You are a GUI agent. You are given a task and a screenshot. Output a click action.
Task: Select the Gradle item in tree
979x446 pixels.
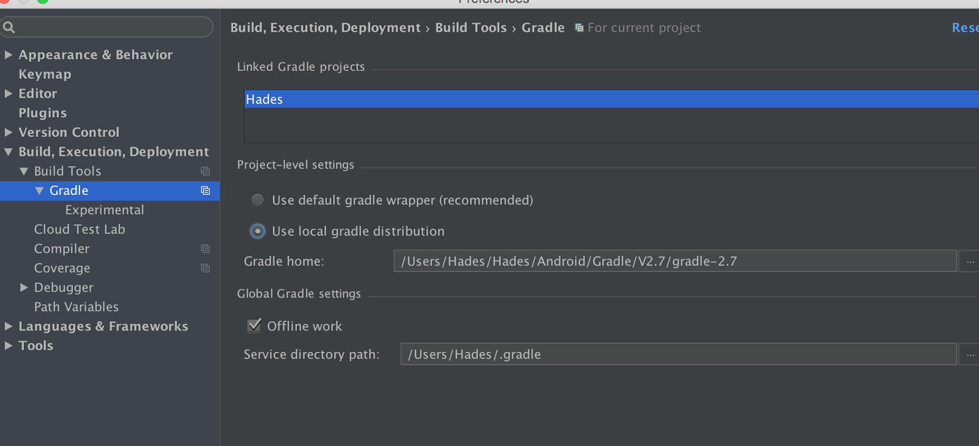point(110,191)
